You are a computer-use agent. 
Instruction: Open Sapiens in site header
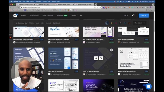[x=74, y=15]
